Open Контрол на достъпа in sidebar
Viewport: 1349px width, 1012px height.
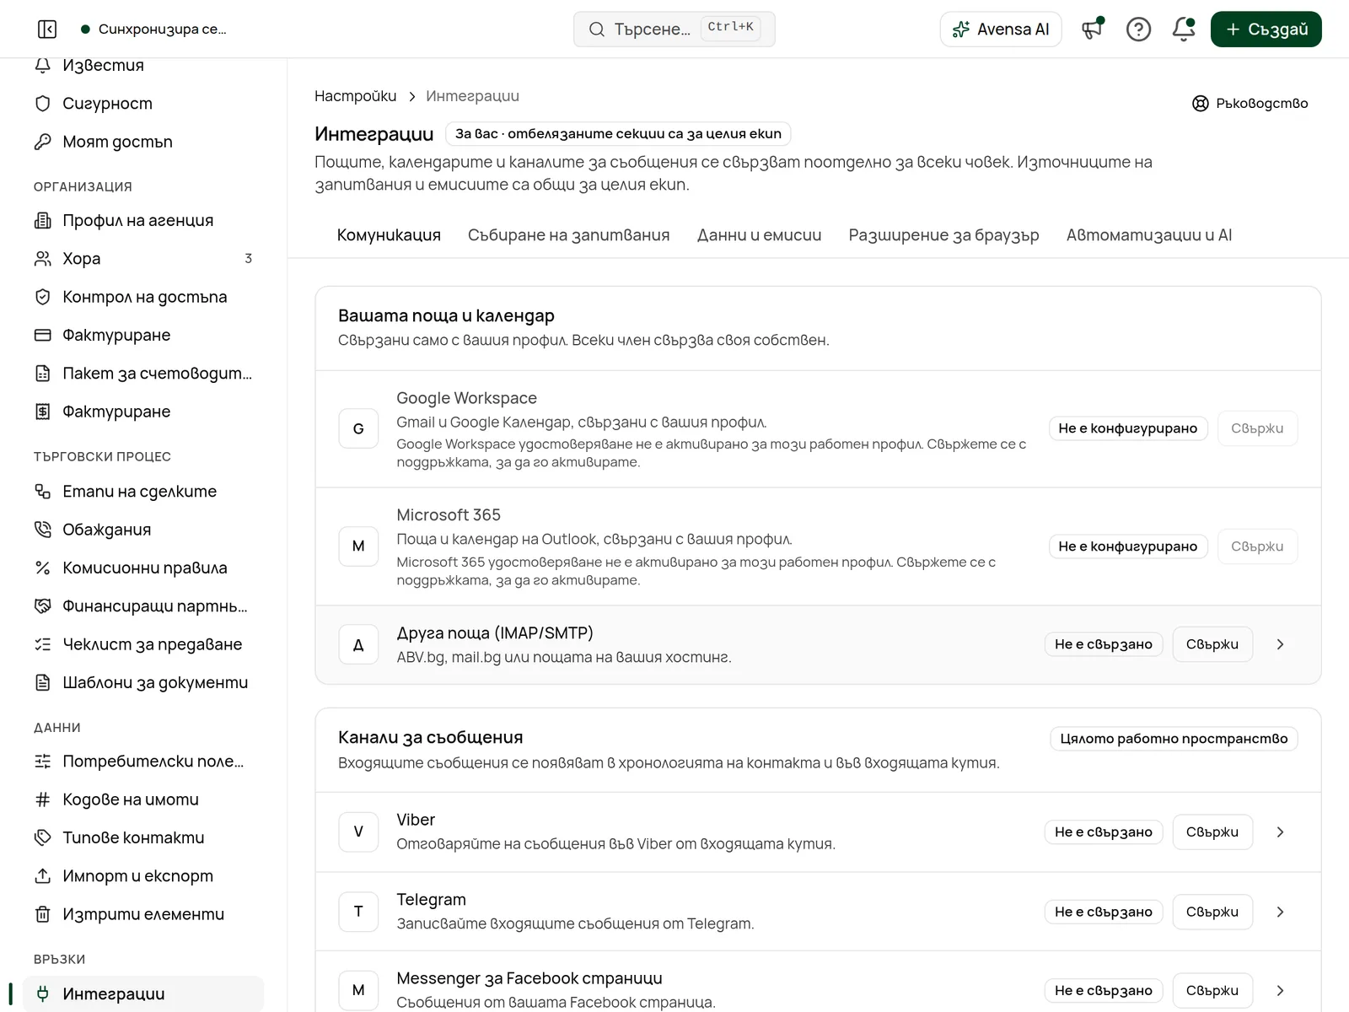(x=143, y=297)
